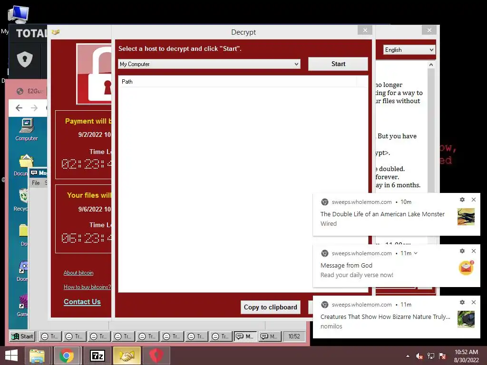This screenshot has height=365, width=487.
Task: Expand the Message from God notification chevron
Action: point(416,253)
